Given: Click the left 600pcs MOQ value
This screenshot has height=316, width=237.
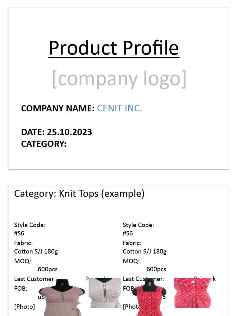Looking at the screenshot, I should 48,269.
